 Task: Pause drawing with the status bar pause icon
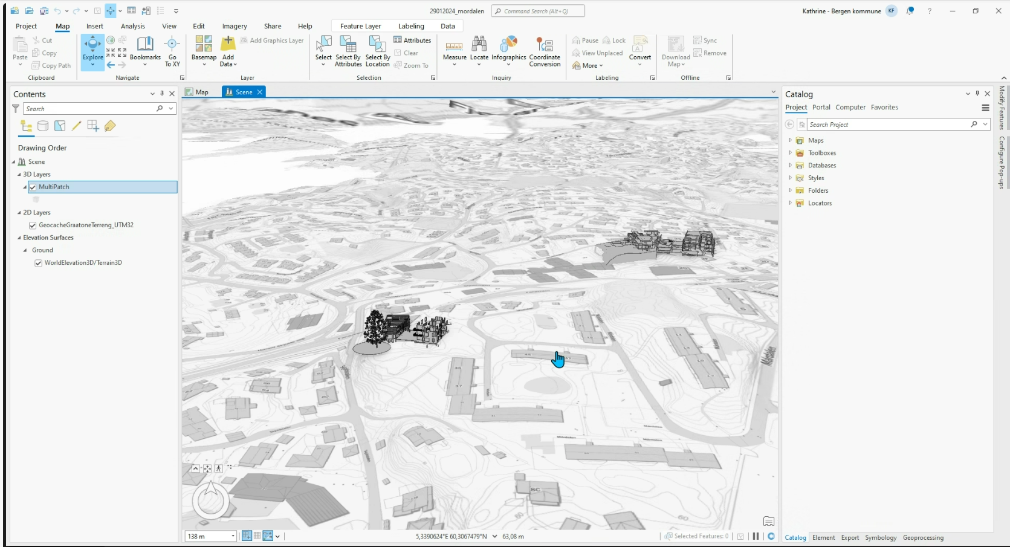756,536
